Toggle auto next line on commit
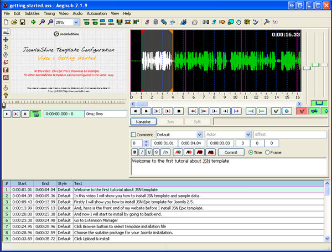 tap(314, 111)
